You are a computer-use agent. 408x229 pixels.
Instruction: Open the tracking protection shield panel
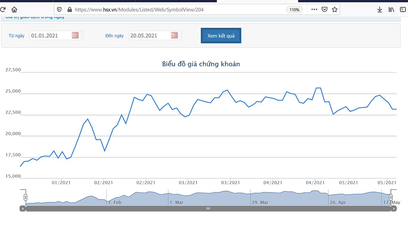(59, 10)
